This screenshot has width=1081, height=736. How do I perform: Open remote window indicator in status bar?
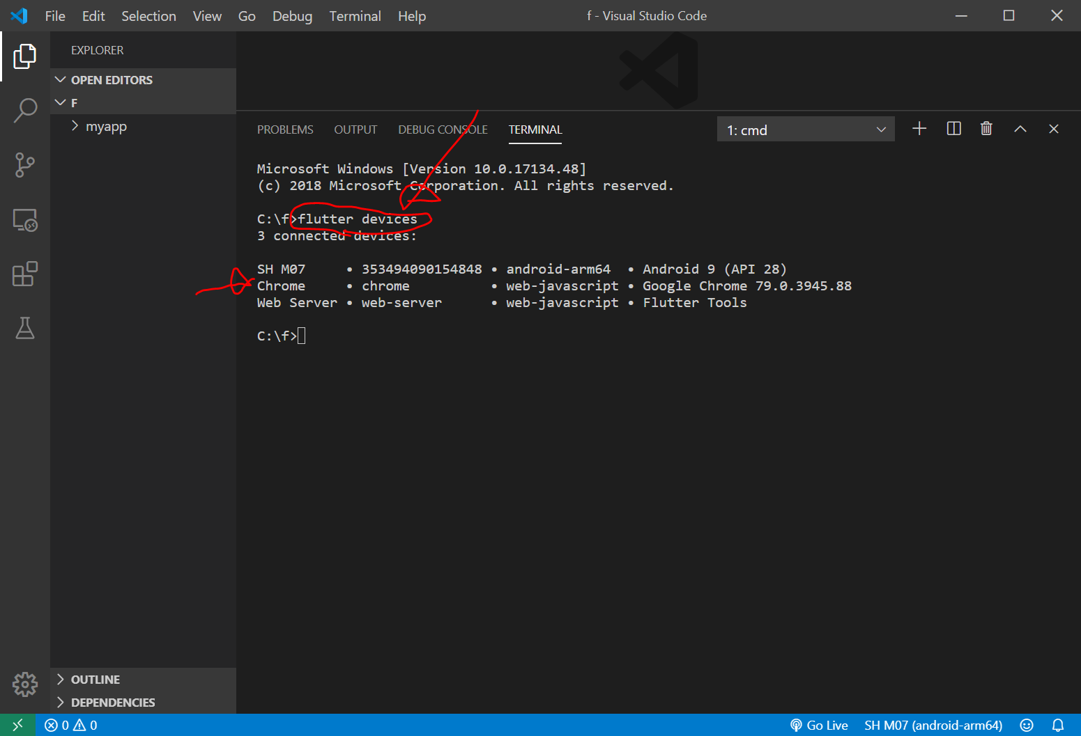[x=18, y=725]
